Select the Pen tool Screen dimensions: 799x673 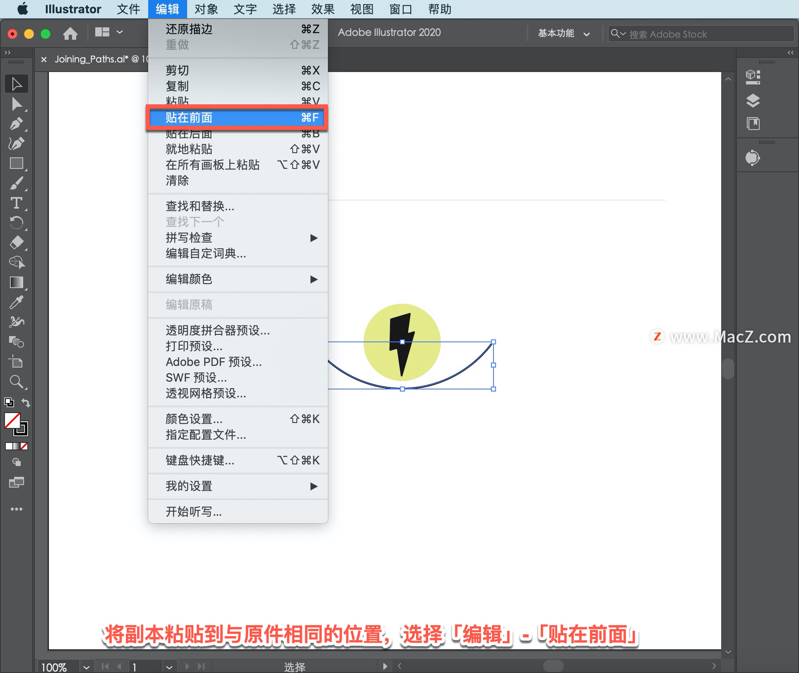tap(16, 124)
